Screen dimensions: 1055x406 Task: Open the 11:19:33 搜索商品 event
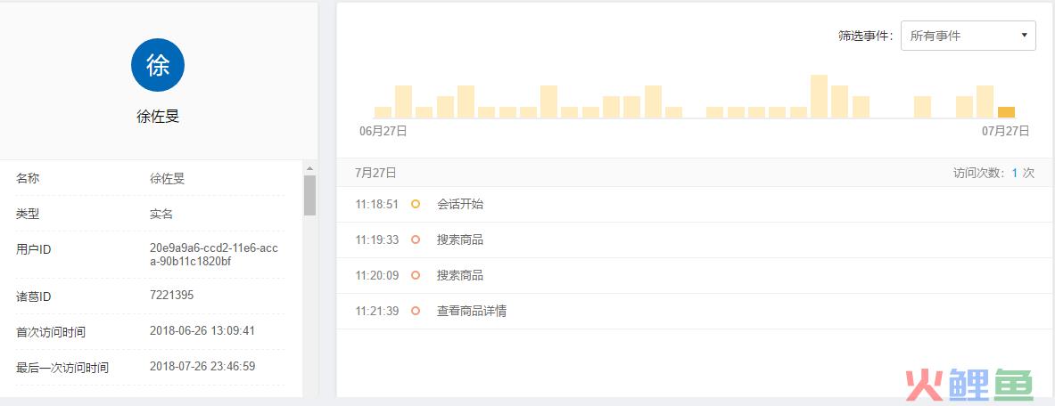696,240
